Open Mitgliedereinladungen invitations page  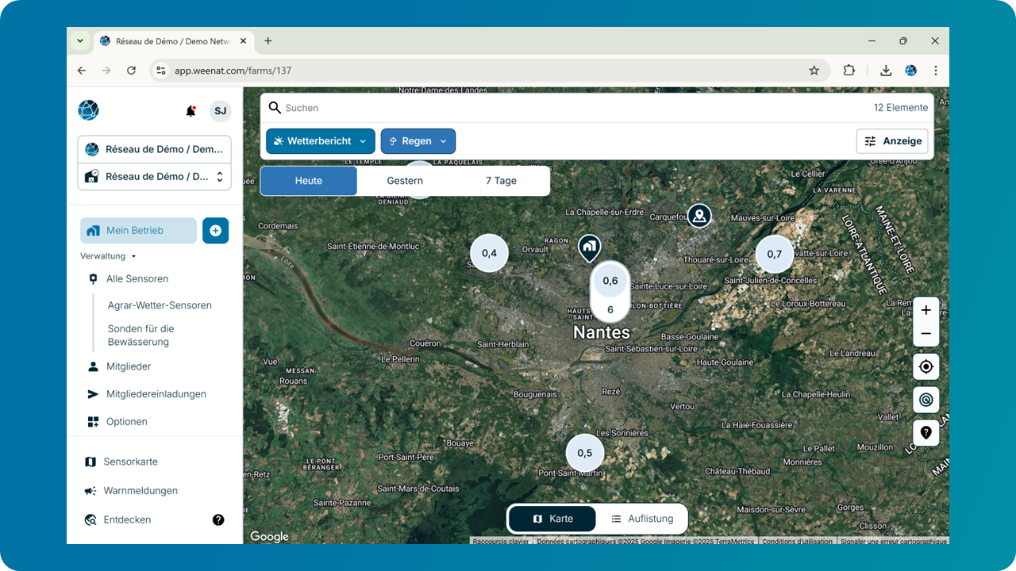coord(156,394)
